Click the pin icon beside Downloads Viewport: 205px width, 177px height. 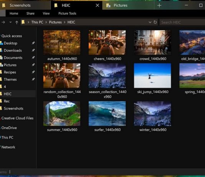pos(33,50)
